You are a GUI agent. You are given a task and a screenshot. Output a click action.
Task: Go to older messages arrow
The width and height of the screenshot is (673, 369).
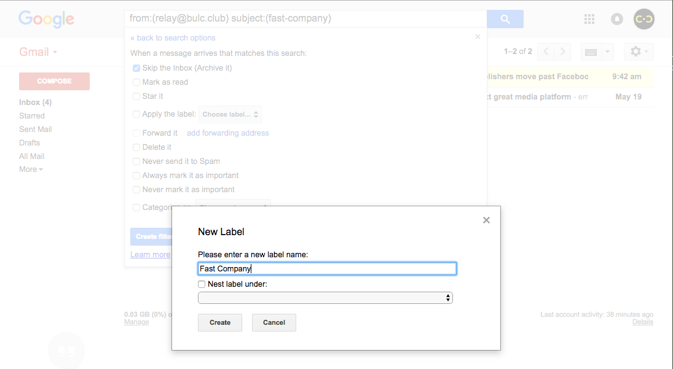562,52
